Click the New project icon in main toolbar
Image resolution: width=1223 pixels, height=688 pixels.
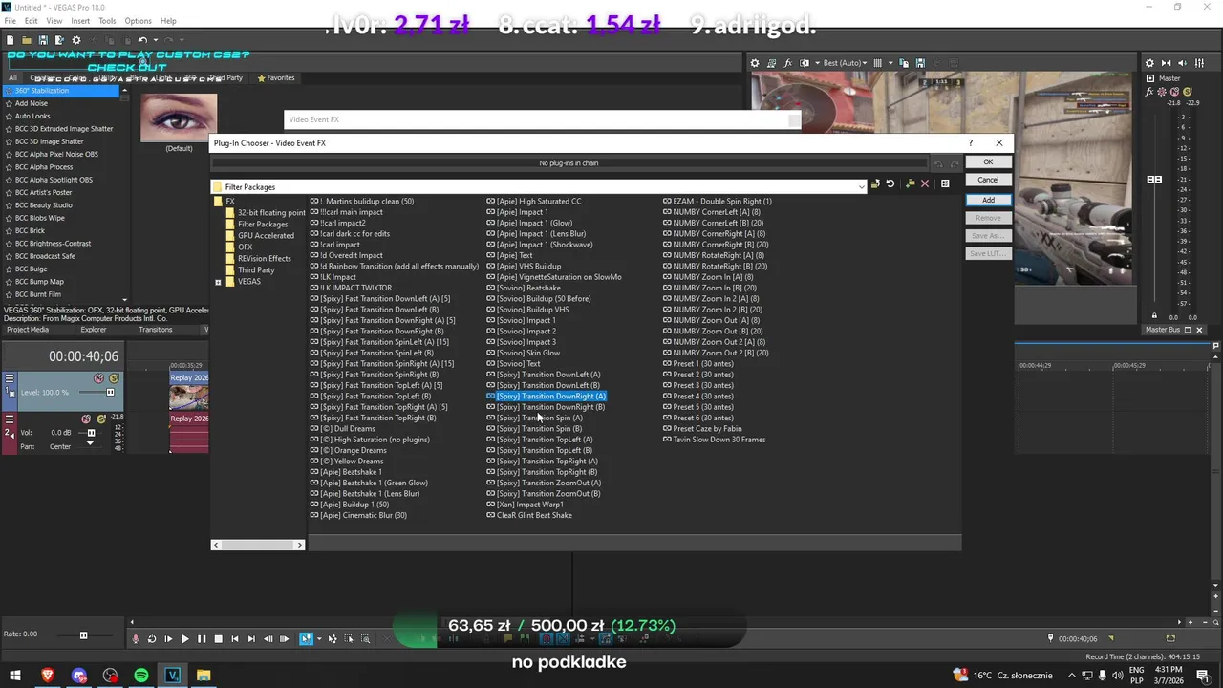coord(11,40)
